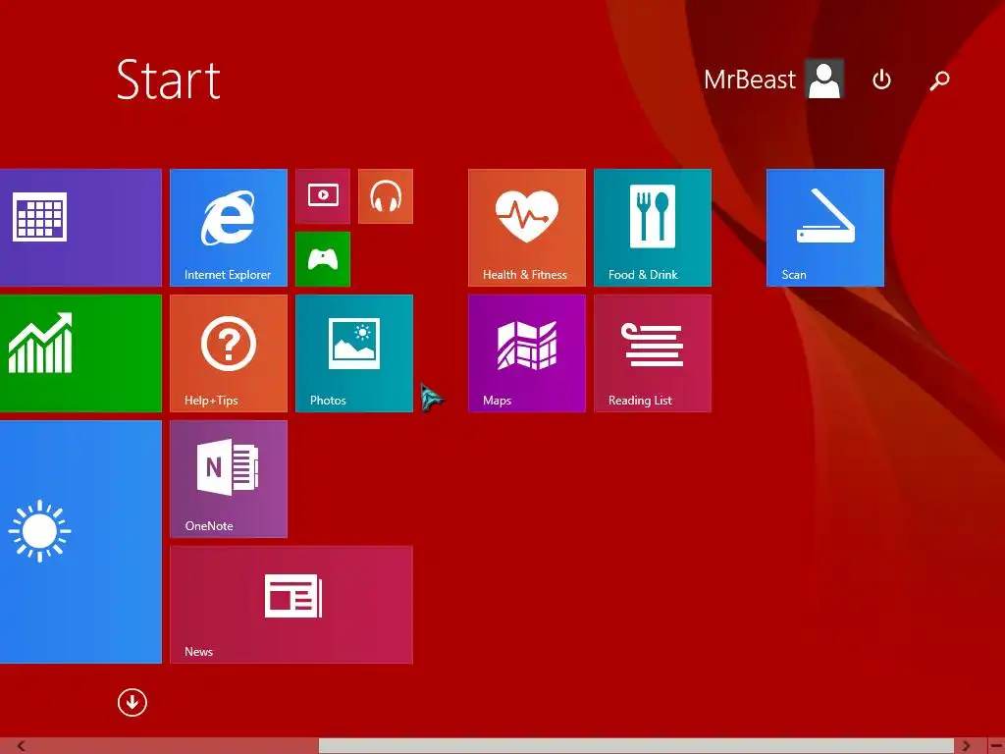
Task: Open the search magnifier icon
Action: 939,80
